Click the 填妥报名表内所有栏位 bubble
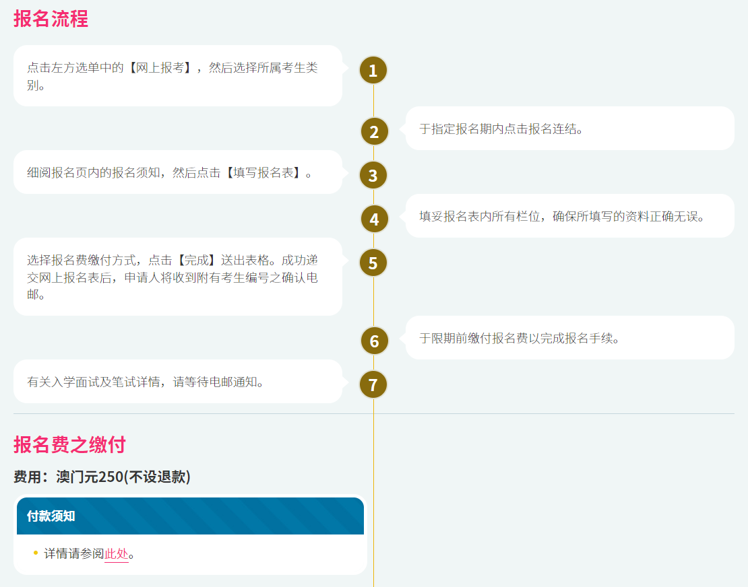The width and height of the screenshot is (748, 587). [x=569, y=216]
